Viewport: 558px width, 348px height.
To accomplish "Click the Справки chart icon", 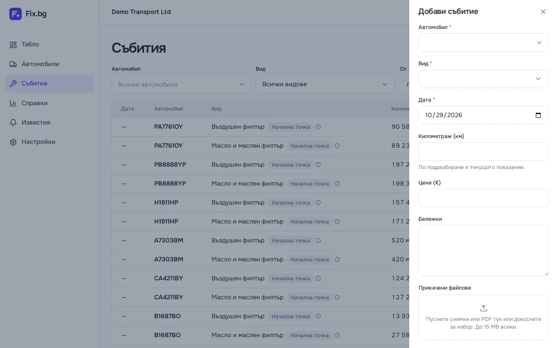I will [x=13, y=103].
